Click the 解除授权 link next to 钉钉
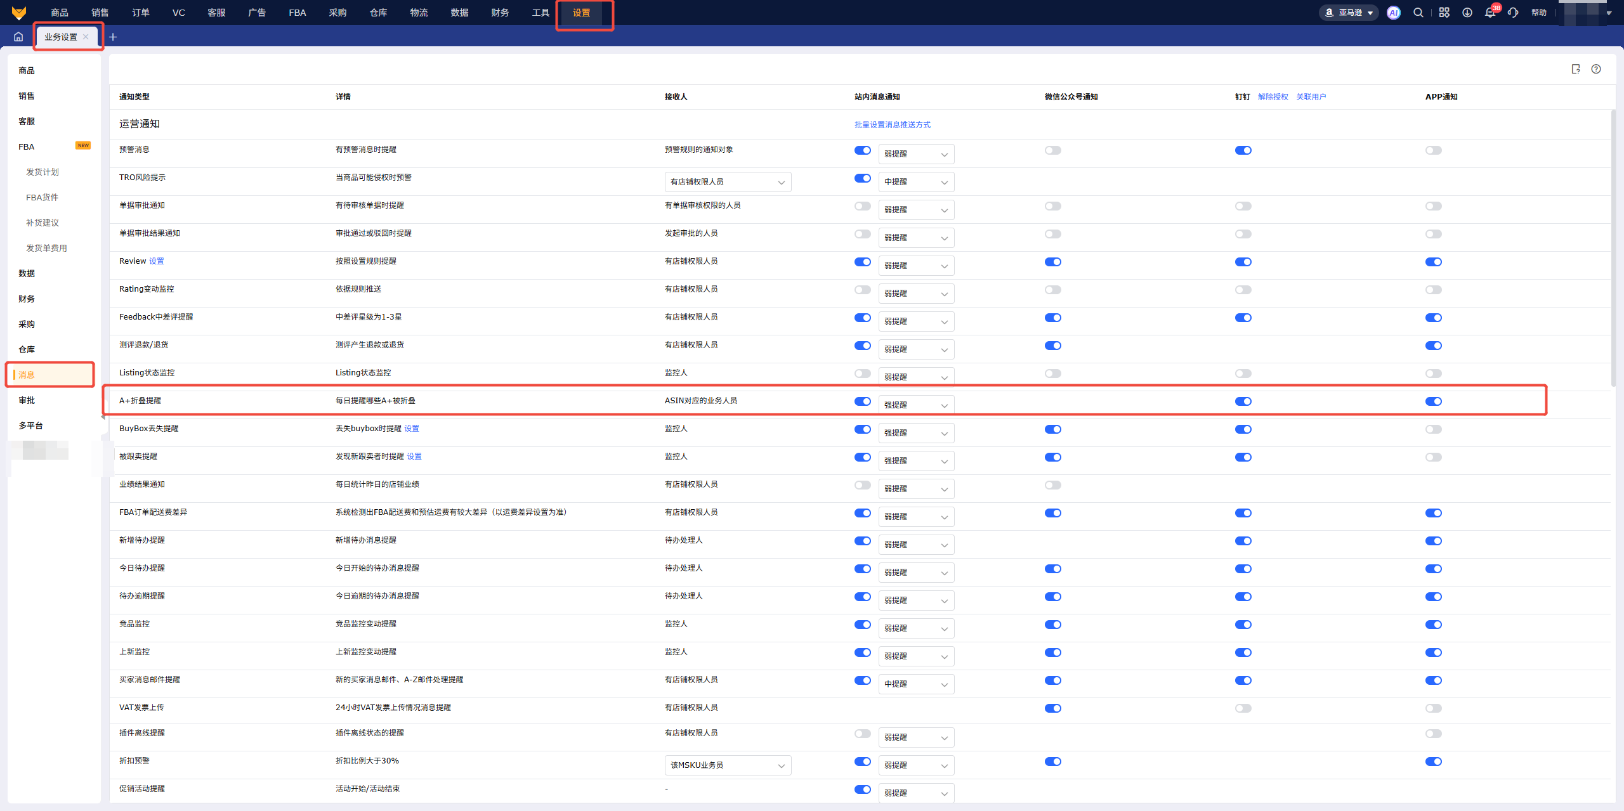Screen dimensions: 1624x811 [x=1273, y=97]
